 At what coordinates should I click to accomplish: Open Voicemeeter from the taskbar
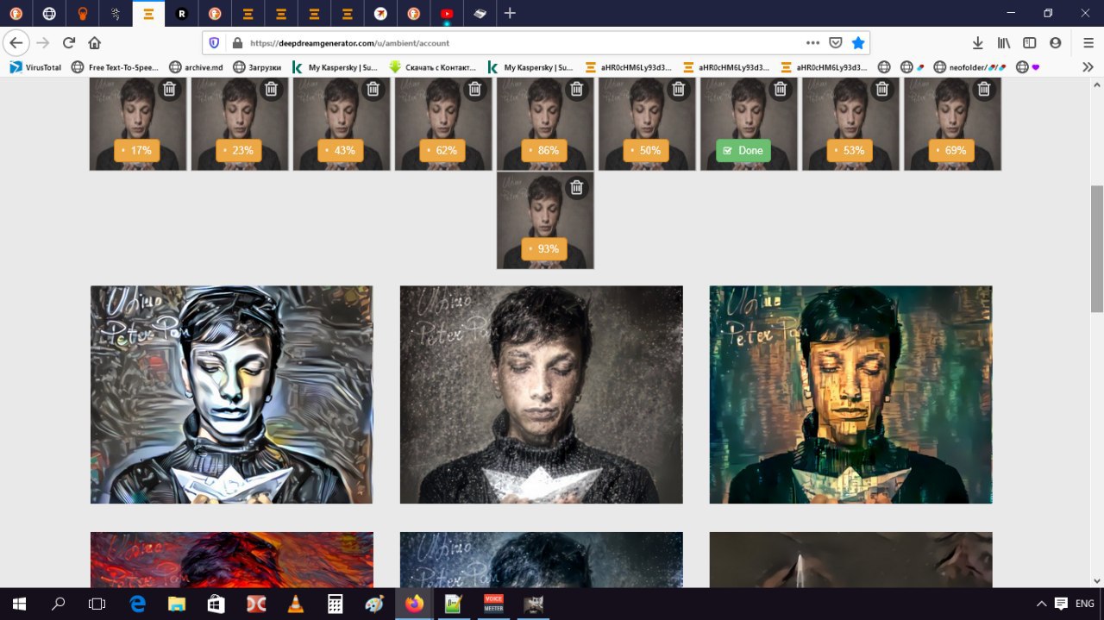[x=493, y=604]
